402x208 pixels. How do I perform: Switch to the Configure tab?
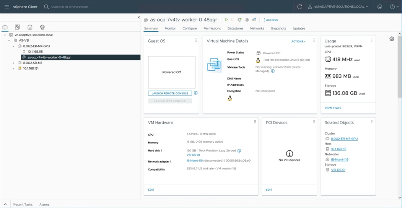(x=190, y=28)
